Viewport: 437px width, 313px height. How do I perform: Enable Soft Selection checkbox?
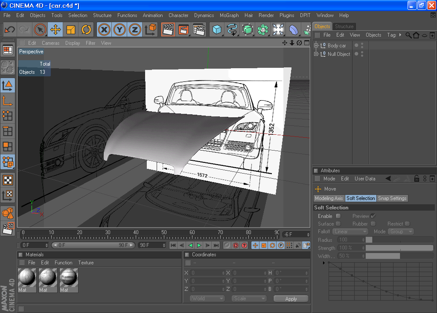338,216
